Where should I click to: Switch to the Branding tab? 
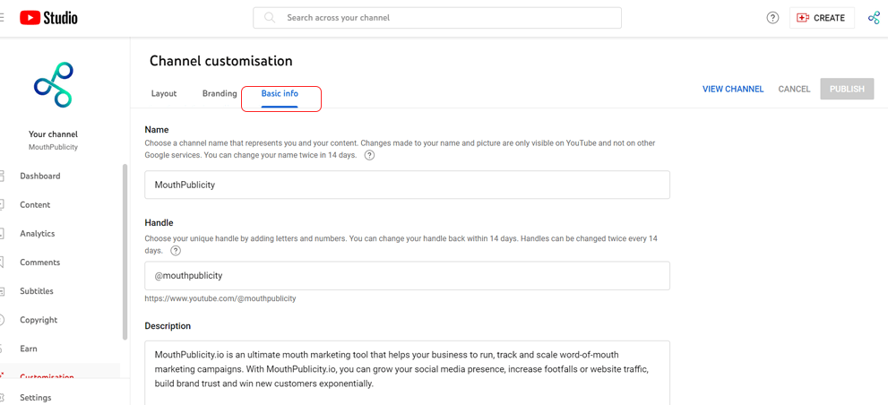pyautogui.click(x=220, y=93)
